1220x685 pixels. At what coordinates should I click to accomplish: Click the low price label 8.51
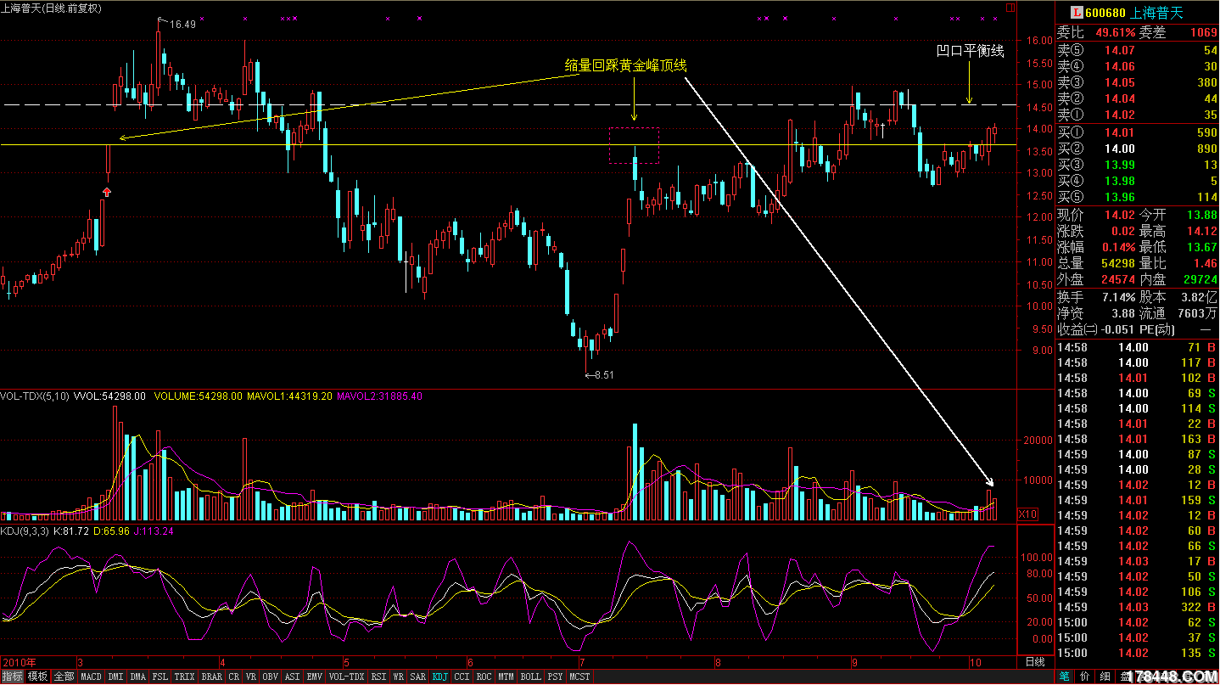tap(604, 374)
